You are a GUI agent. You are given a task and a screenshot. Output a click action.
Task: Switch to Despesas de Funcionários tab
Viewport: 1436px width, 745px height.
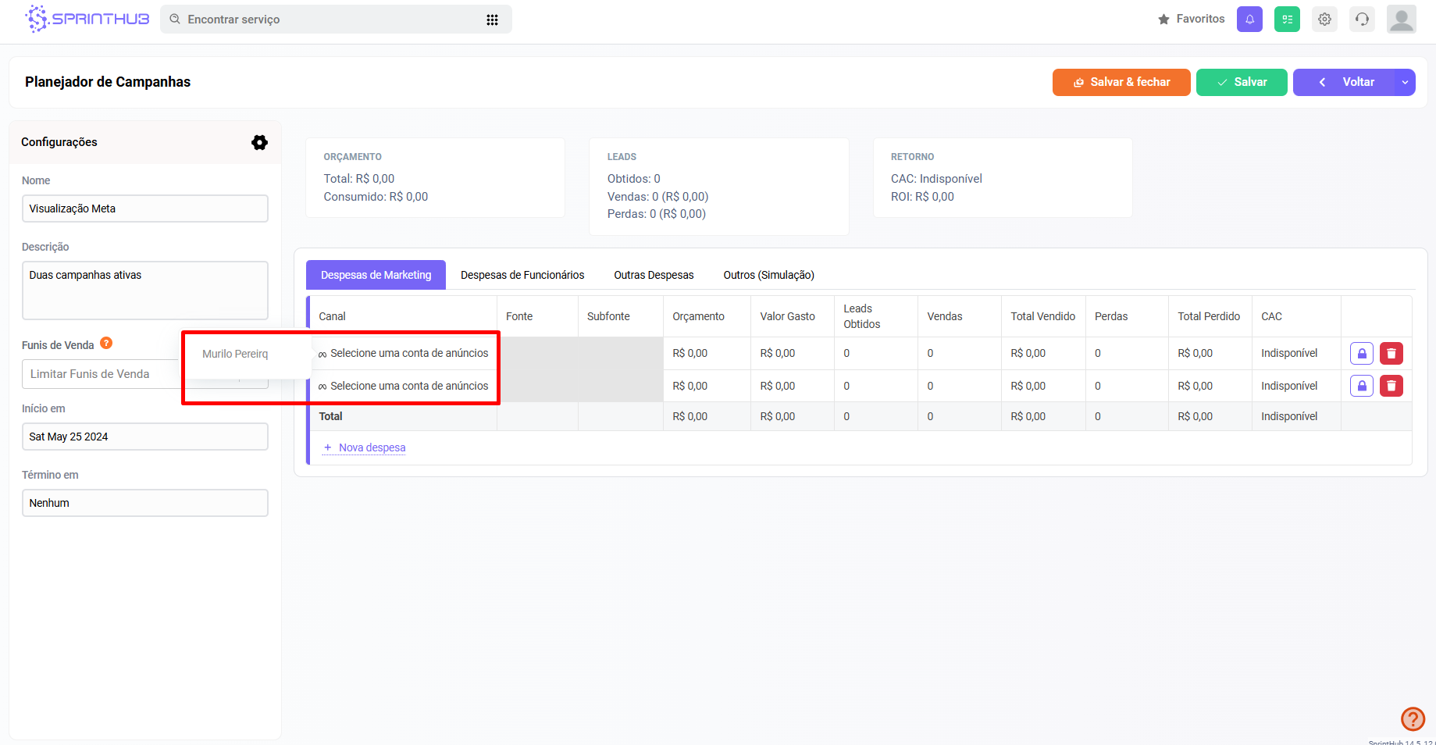522,275
